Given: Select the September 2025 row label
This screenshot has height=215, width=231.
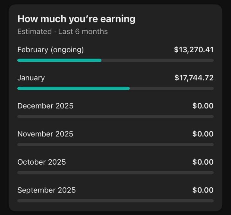Looking at the screenshot, I should [47, 190].
